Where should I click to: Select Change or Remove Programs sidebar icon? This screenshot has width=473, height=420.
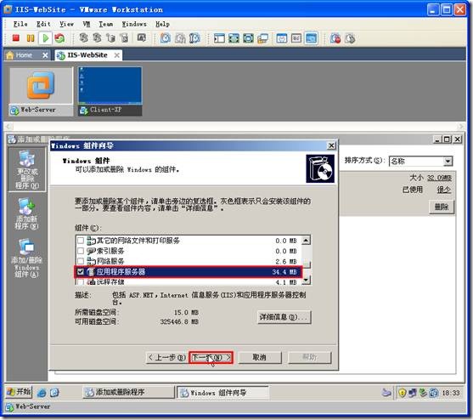(27, 170)
